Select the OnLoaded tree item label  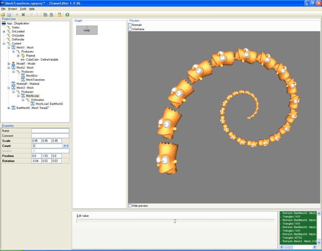tap(18, 31)
